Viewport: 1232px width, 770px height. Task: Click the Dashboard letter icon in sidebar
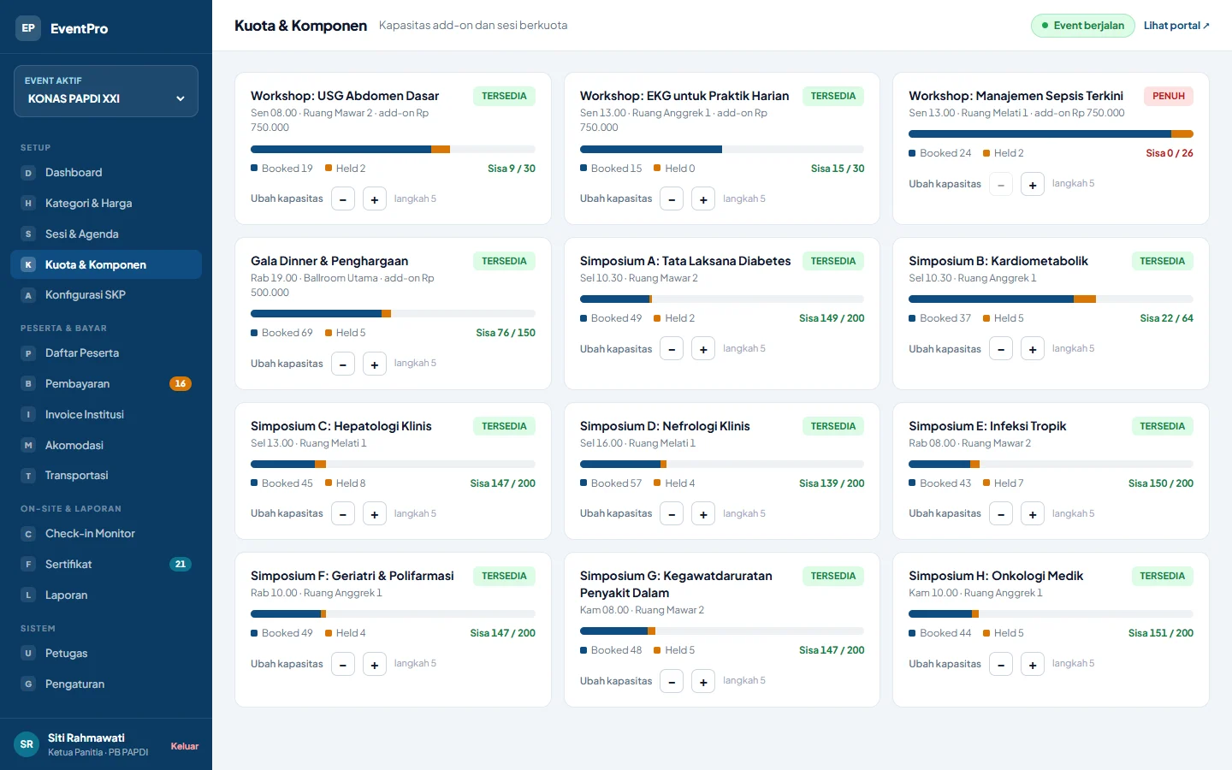coord(28,173)
